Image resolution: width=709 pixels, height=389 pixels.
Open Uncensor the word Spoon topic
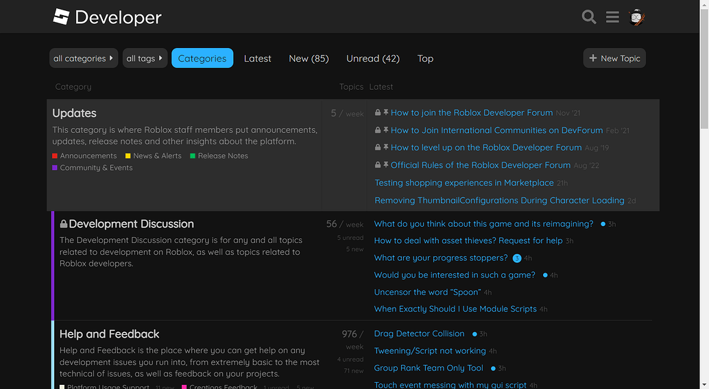click(427, 292)
